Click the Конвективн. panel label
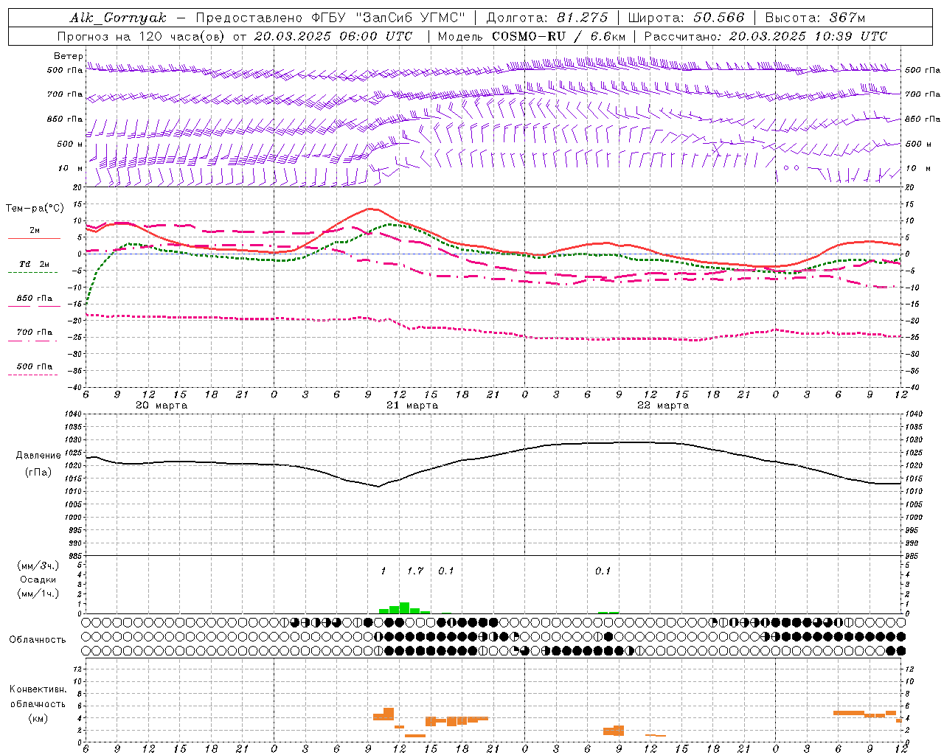Viewport: 944px width, 755px height. (x=38, y=689)
